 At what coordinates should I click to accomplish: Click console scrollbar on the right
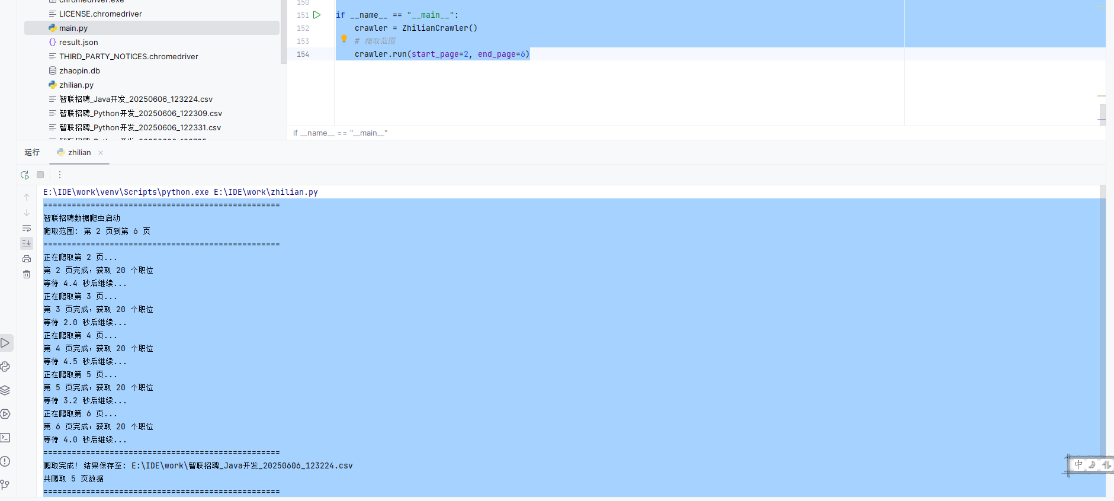coord(1102,320)
